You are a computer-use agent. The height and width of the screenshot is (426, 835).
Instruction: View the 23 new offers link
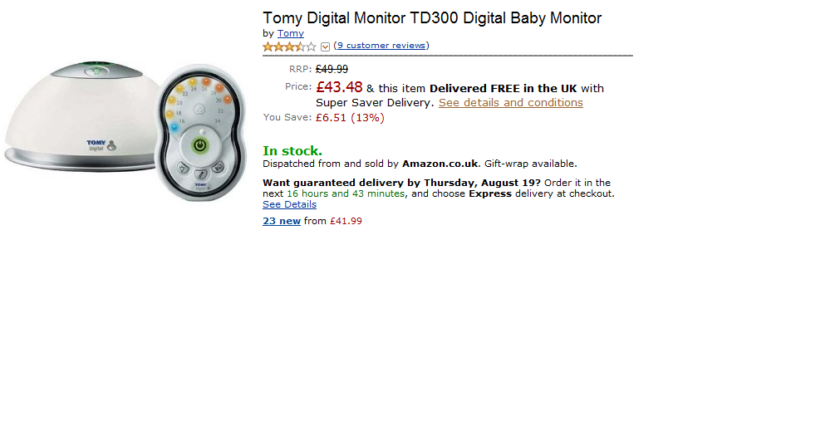tap(281, 221)
